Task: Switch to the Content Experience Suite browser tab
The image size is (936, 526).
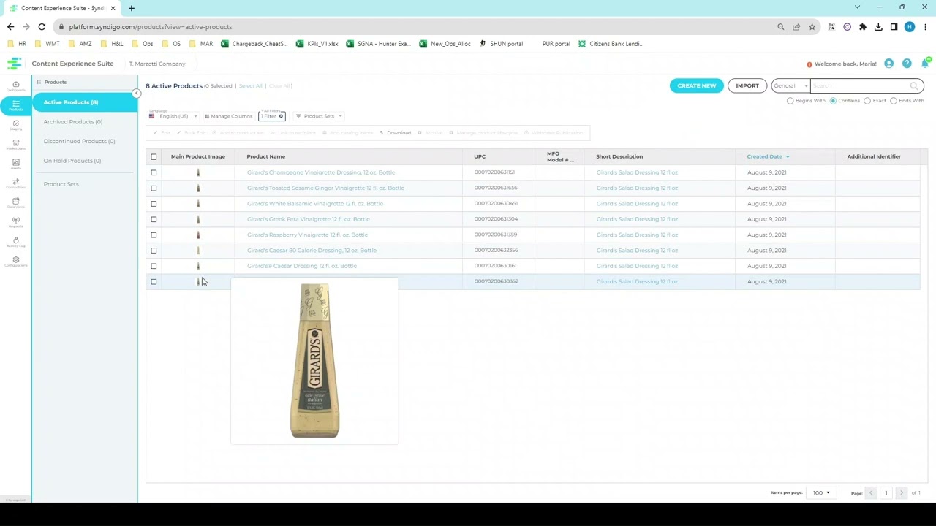Action: (62, 8)
